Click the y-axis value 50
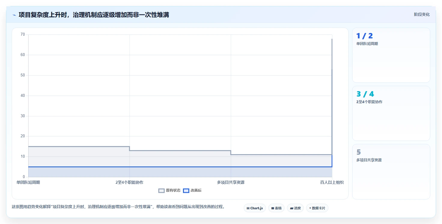The height and width of the screenshot is (224, 442). point(23,75)
